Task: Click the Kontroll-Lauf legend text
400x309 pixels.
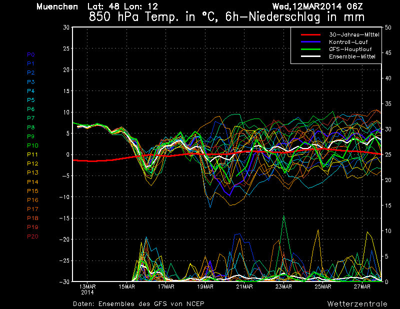Action: [x=348, y=42]
